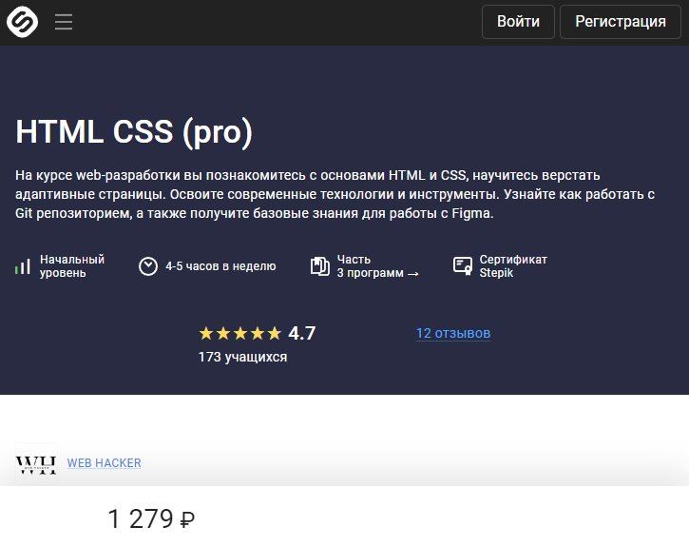The image size is (689, 547).
Task: Click the Начальный уровень label
Action: coord(72,266)
